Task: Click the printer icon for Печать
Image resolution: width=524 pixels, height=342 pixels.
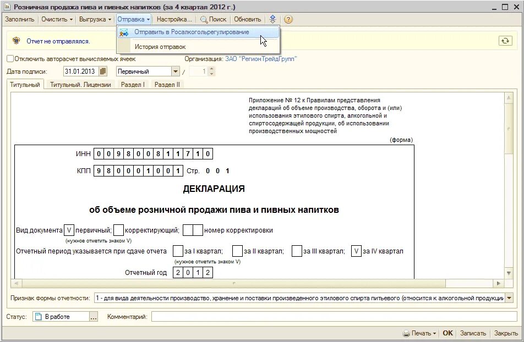Action: 406,333
